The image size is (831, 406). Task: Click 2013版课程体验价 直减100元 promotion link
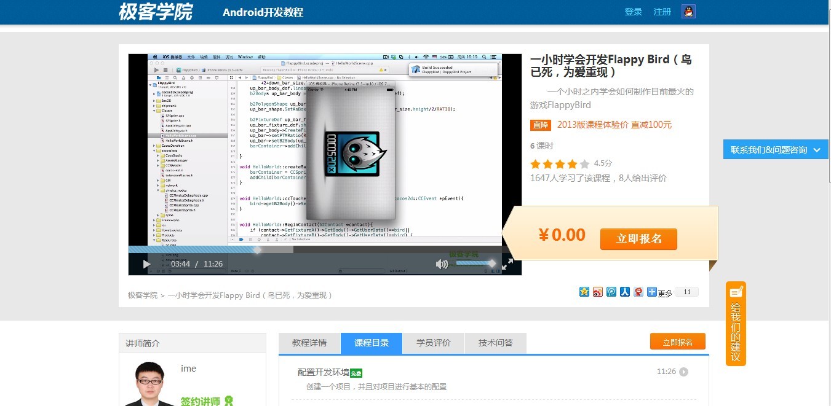pyautogui.click(x=614, y=125)
